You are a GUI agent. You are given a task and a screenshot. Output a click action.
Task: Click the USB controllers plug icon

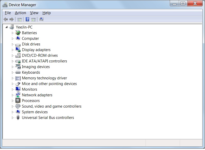(x=18, y=117)
